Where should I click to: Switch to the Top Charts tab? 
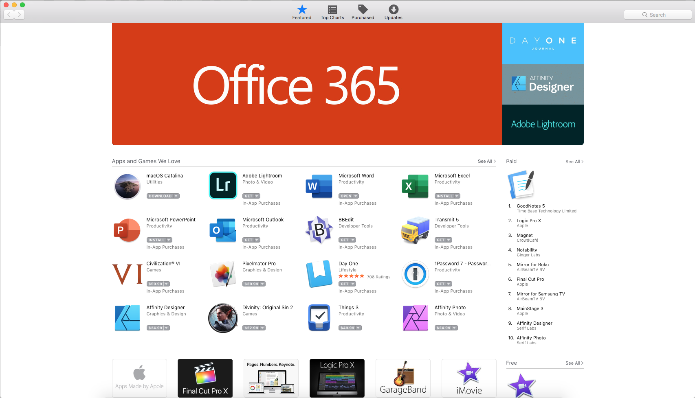(x=332, y=12)
